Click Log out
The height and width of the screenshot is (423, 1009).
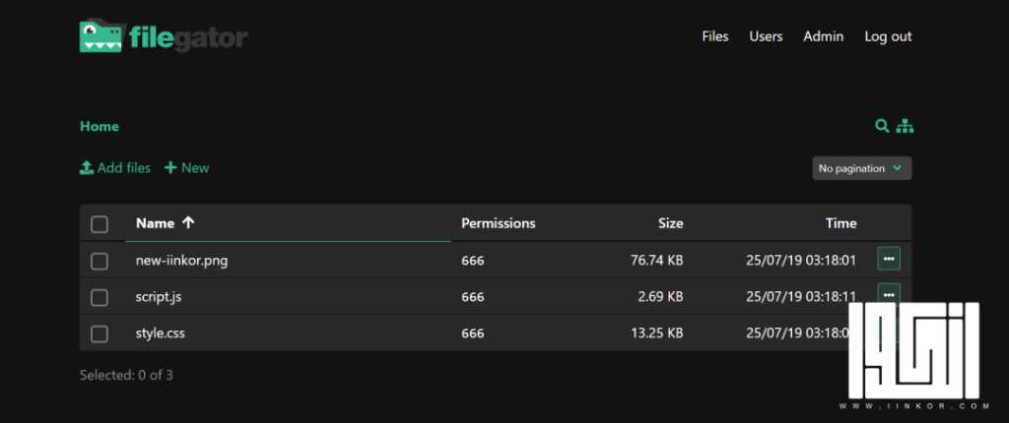(888, 36)
